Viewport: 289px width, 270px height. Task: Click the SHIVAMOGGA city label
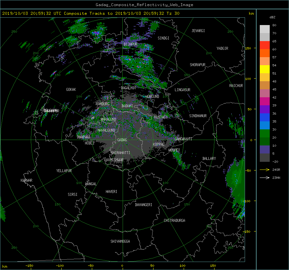coord(120,241)
